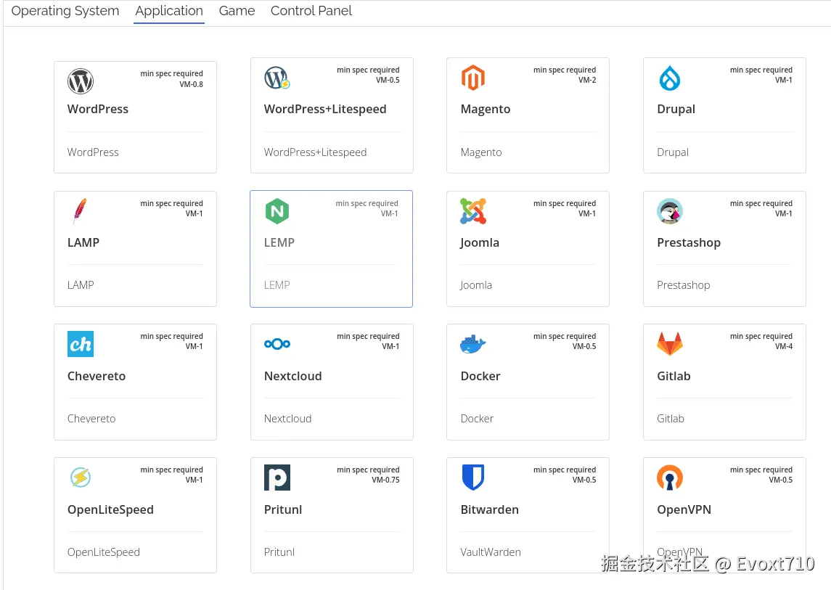Select the Pritunl bold title
Viewport: 831px width, 590px height.
[x=283, y=510]
